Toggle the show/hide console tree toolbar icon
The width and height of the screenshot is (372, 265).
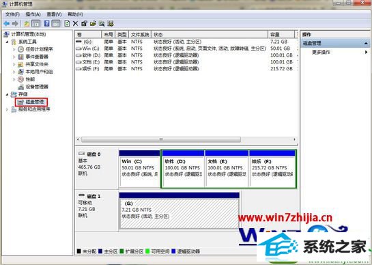coord(35,23)
